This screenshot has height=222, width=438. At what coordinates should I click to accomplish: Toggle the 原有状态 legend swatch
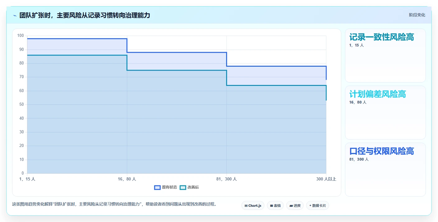pyautogui.click(x=157, y=187)
